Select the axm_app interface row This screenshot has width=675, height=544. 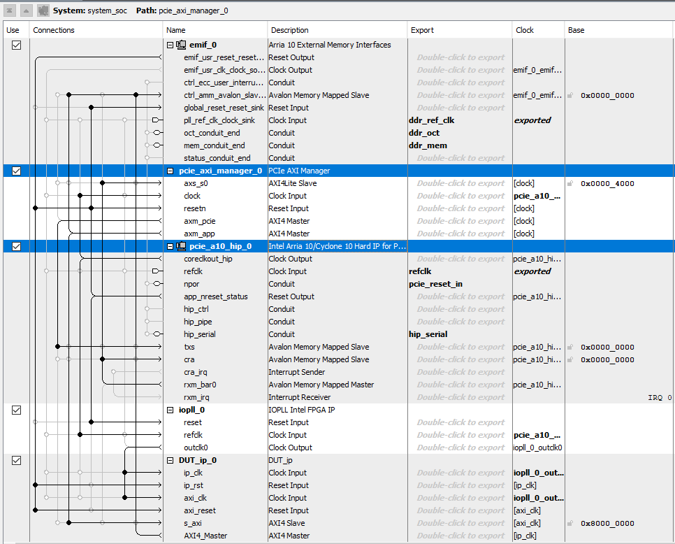click(x=199, y=234)
